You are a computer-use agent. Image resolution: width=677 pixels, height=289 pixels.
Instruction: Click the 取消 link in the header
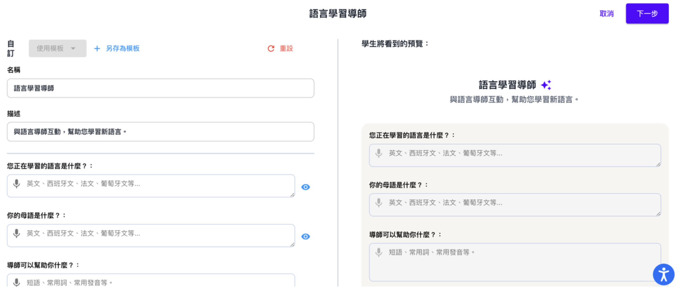coord(606,14)
